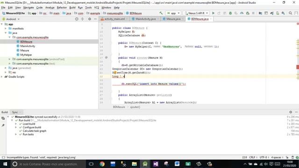This screenshot has height=168, width=299.
Task: Expand com.example.mesuressqlite (androidTest) package
Action: 9,59
